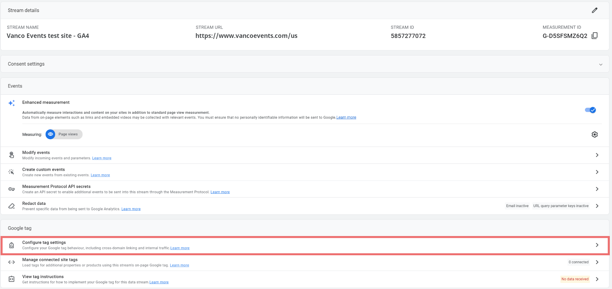The image size is (612, 289).
Task: Disable the Enhanced measurement toggle
Action: point(590,110)
